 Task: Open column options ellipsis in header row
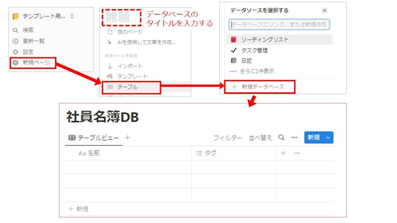click(297, 153)
